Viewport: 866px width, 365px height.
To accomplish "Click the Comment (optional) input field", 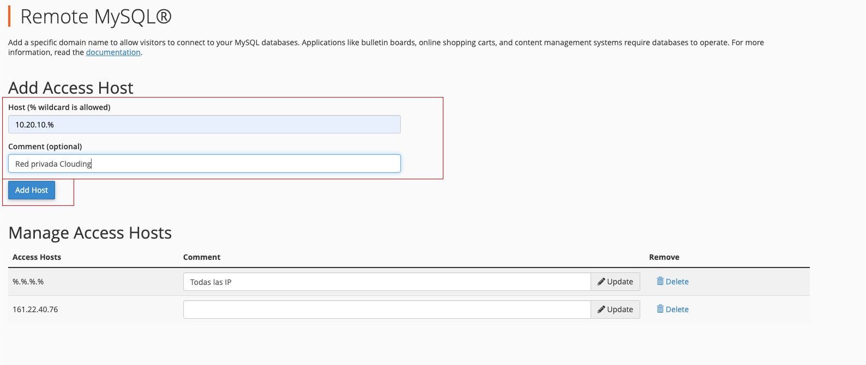I will (205, 163).
